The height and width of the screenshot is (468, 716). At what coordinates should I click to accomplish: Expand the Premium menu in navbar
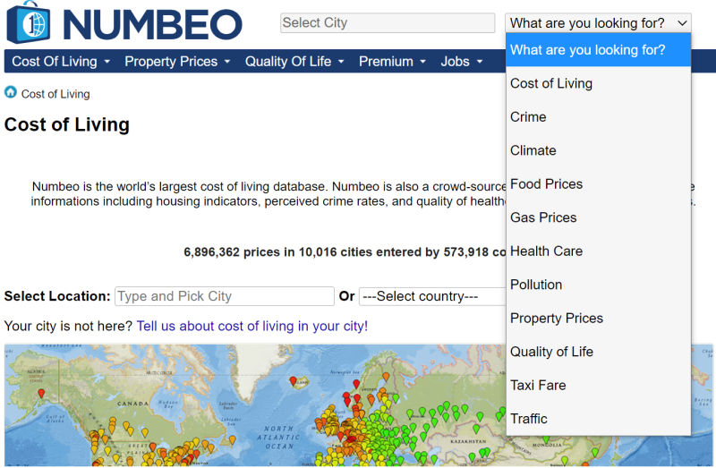(x=392, y=61)
